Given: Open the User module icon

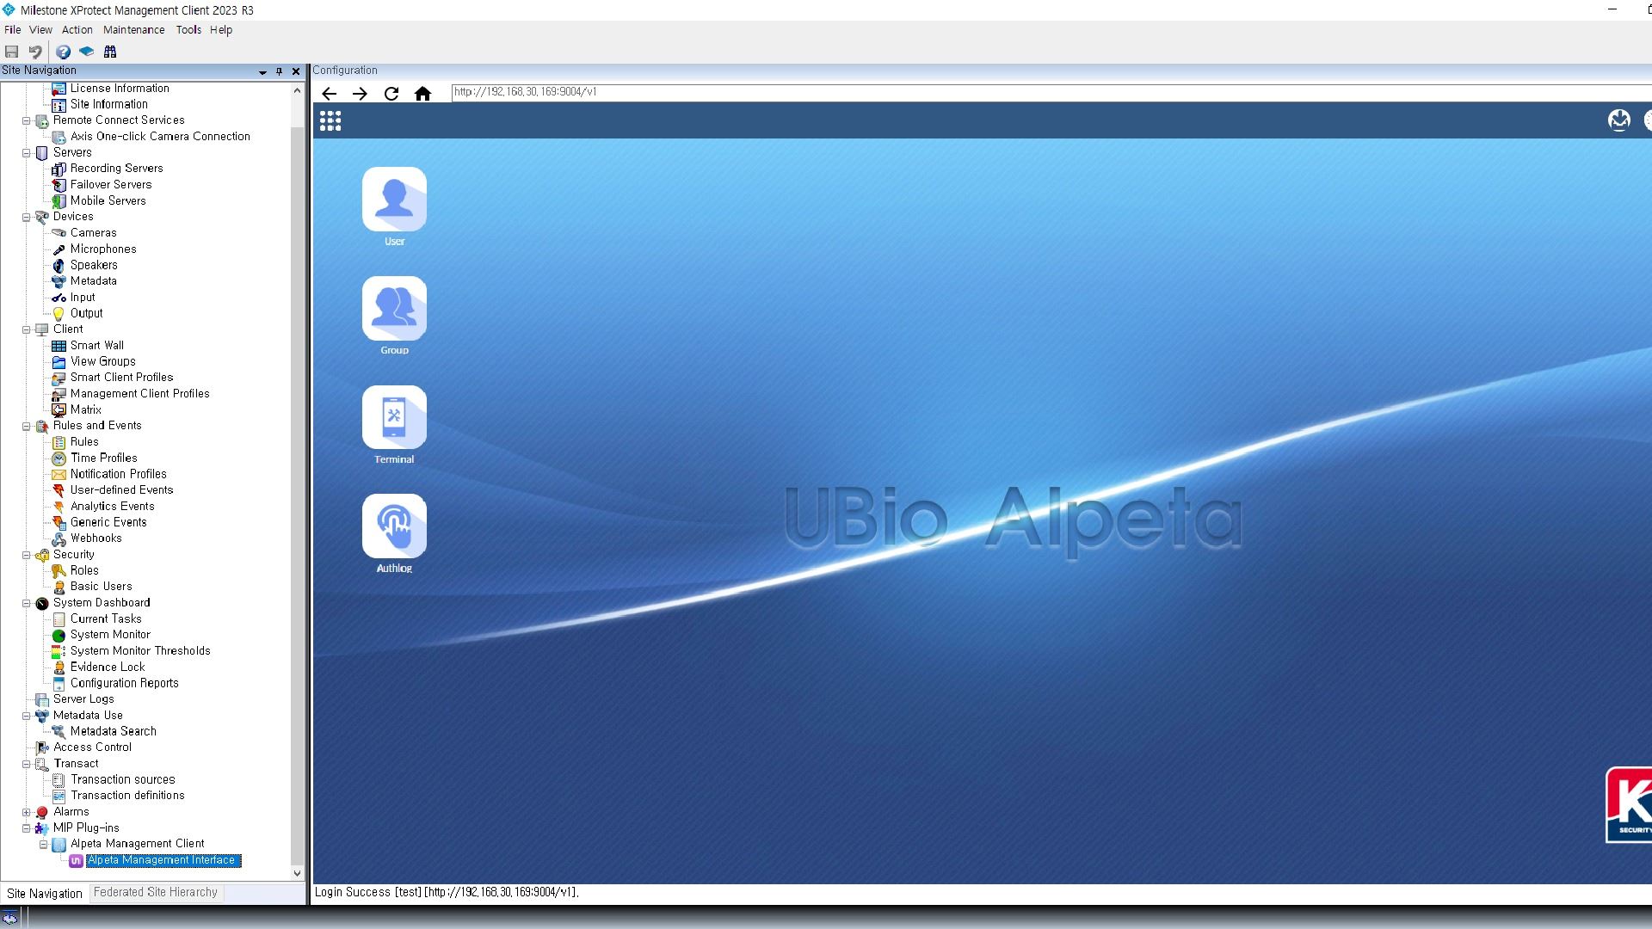Looking at the screenshot, I should (x=394, y=199).
